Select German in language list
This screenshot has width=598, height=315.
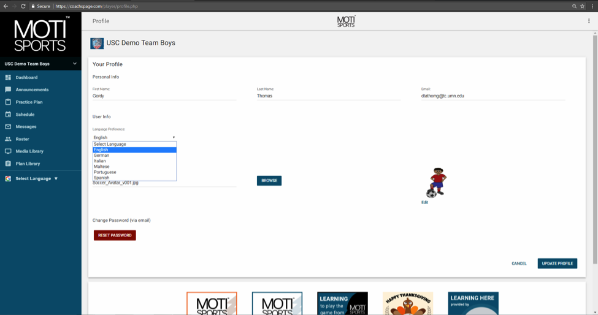coord(134,156)
